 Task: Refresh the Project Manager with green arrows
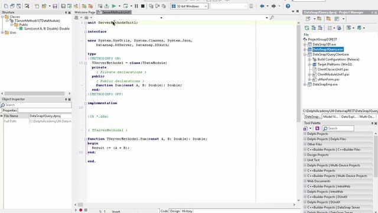coord(307,28)
